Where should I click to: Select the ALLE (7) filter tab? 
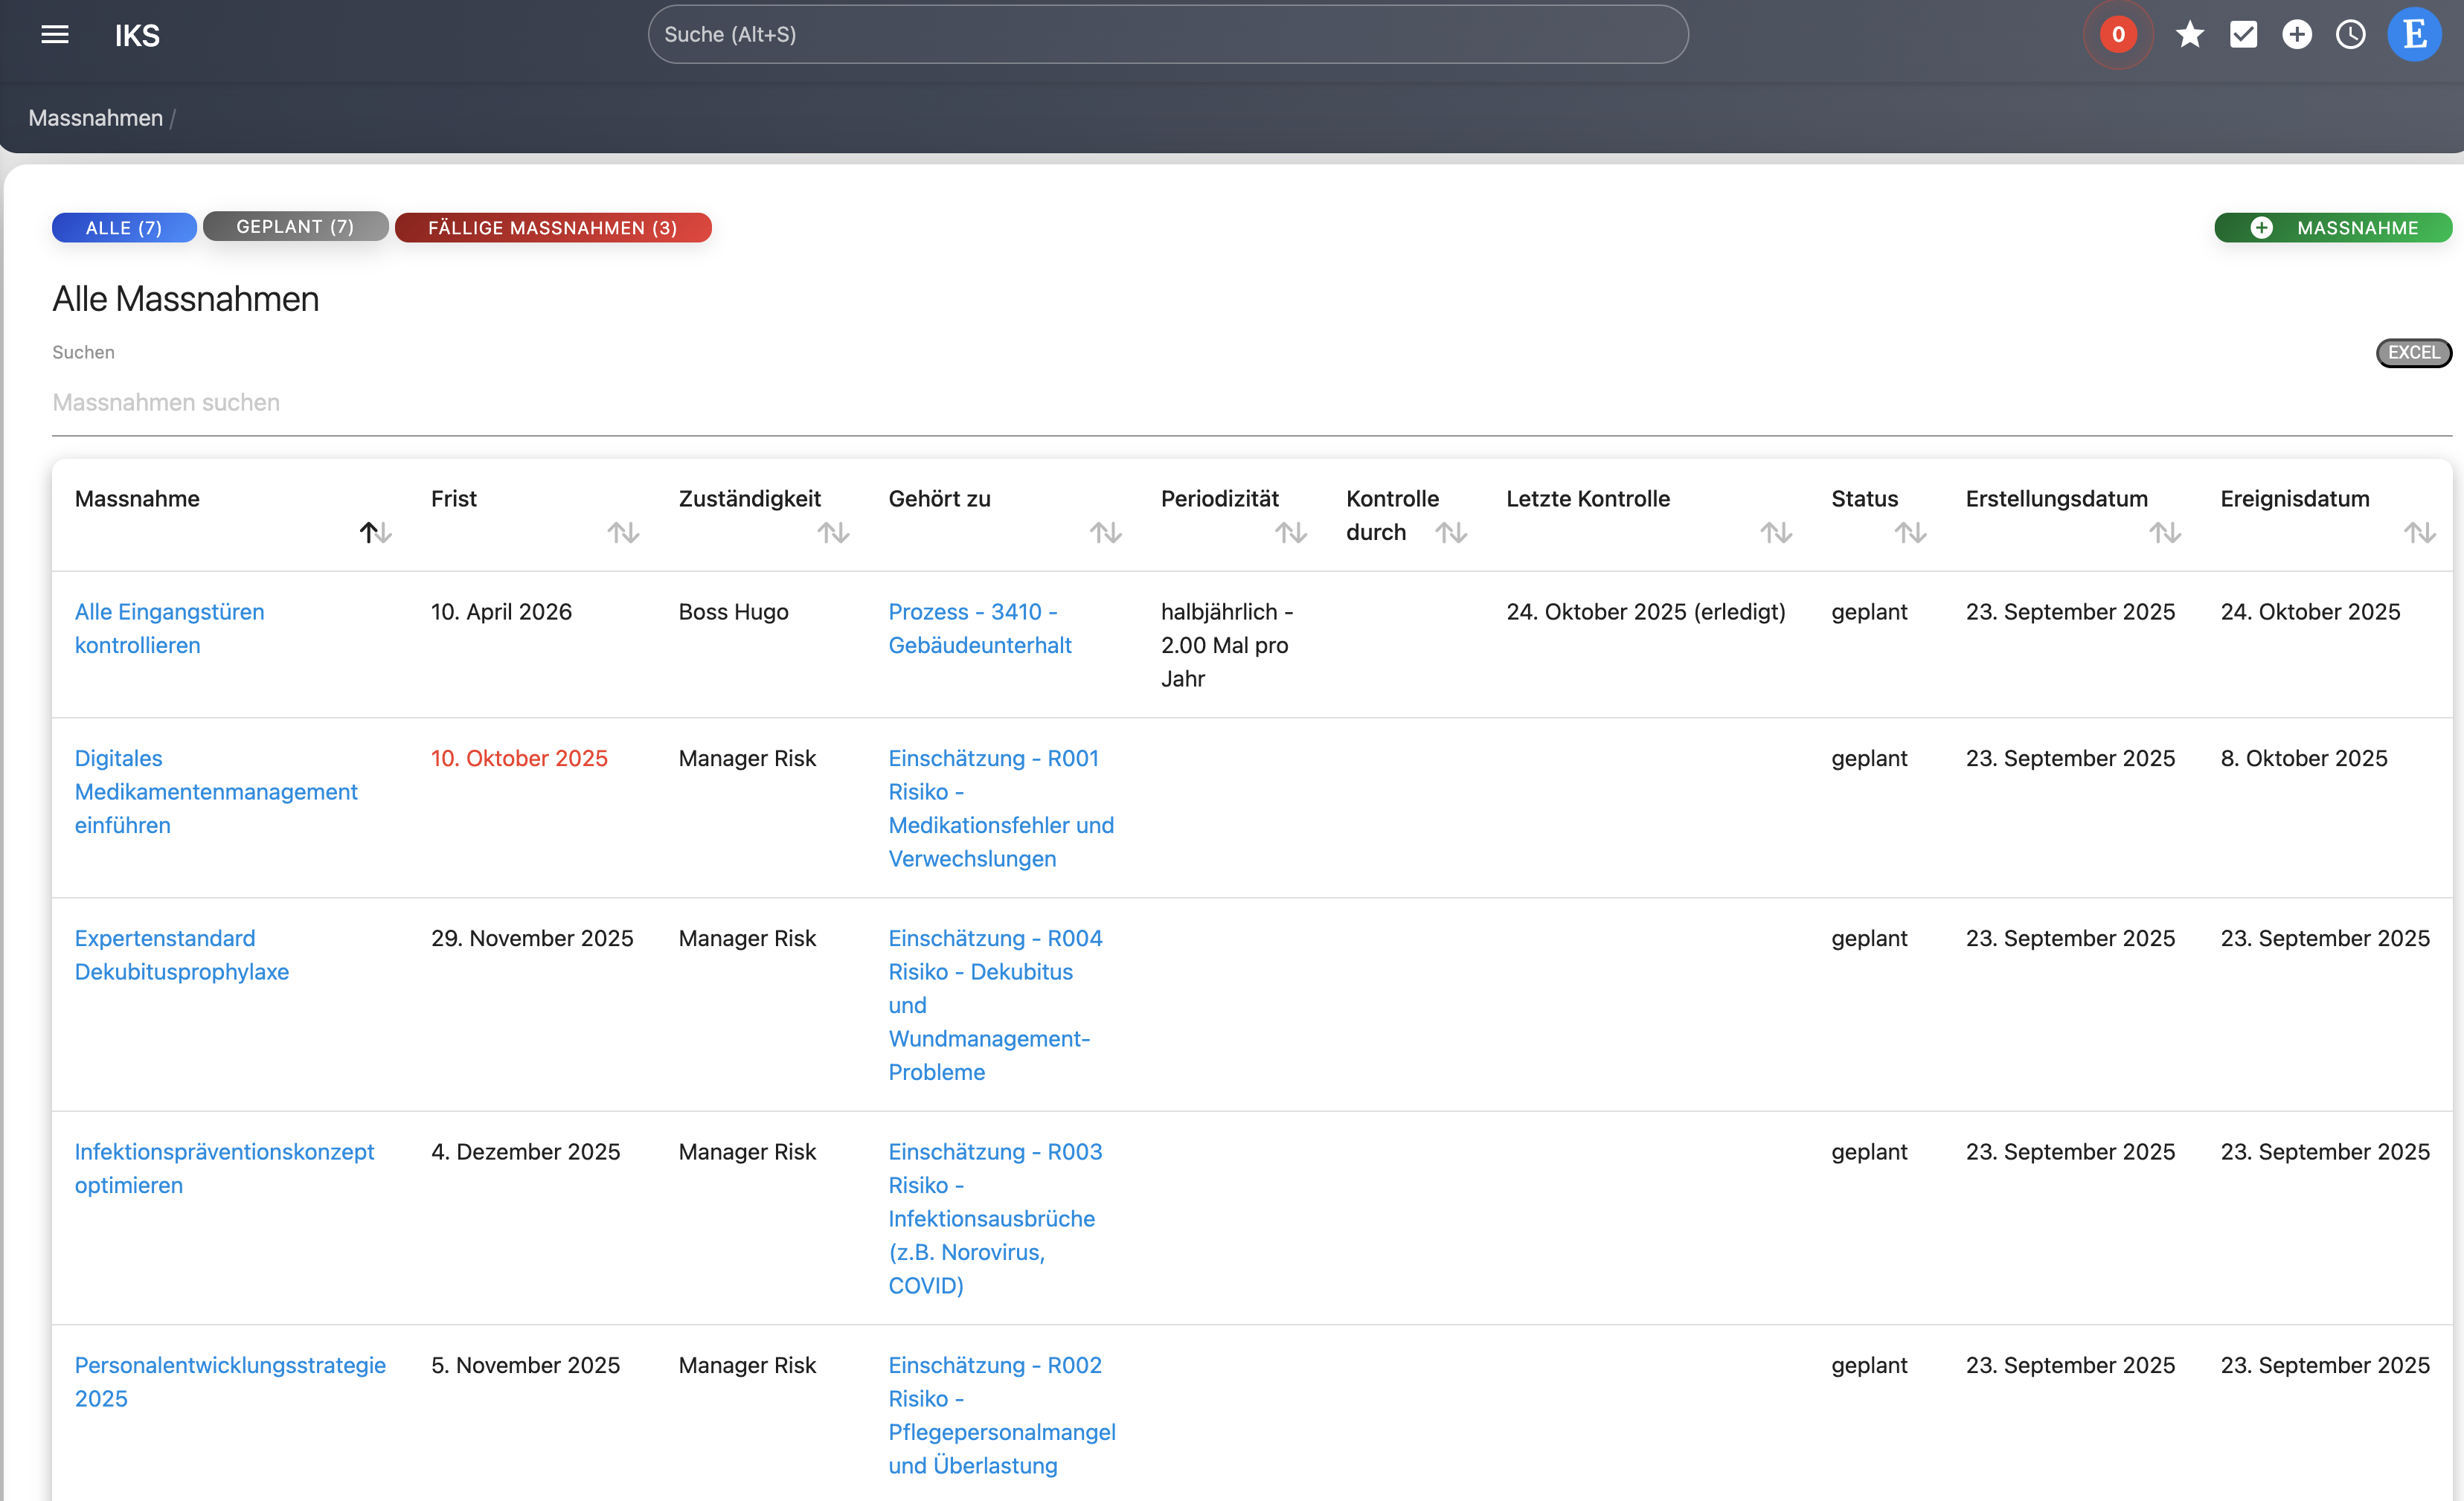click(x=124, y=228)
